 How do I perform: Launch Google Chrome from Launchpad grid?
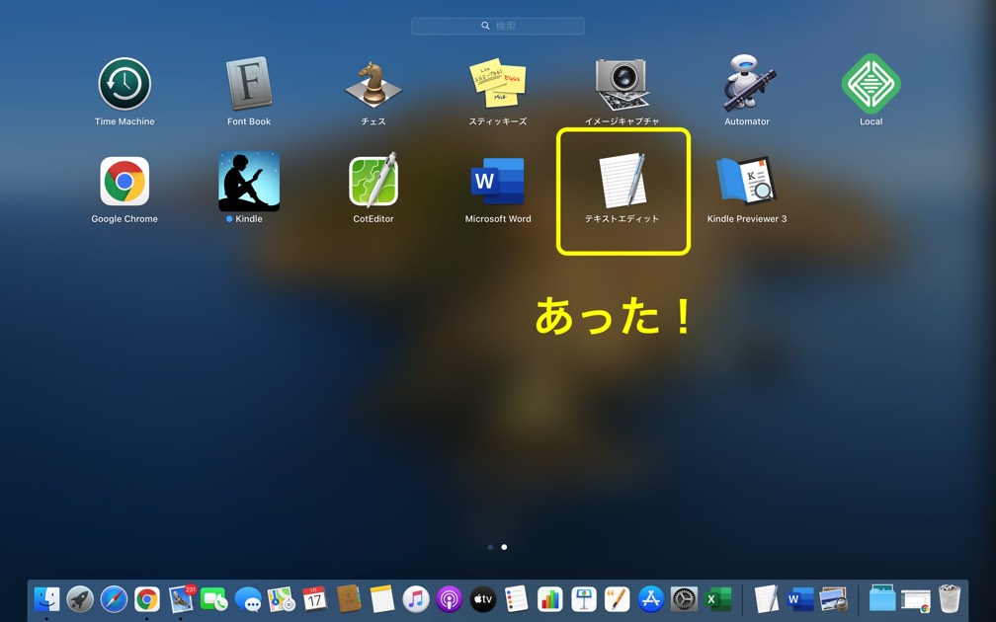[124, 182]
